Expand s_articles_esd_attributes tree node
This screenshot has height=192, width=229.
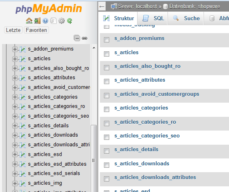point(15,164)
